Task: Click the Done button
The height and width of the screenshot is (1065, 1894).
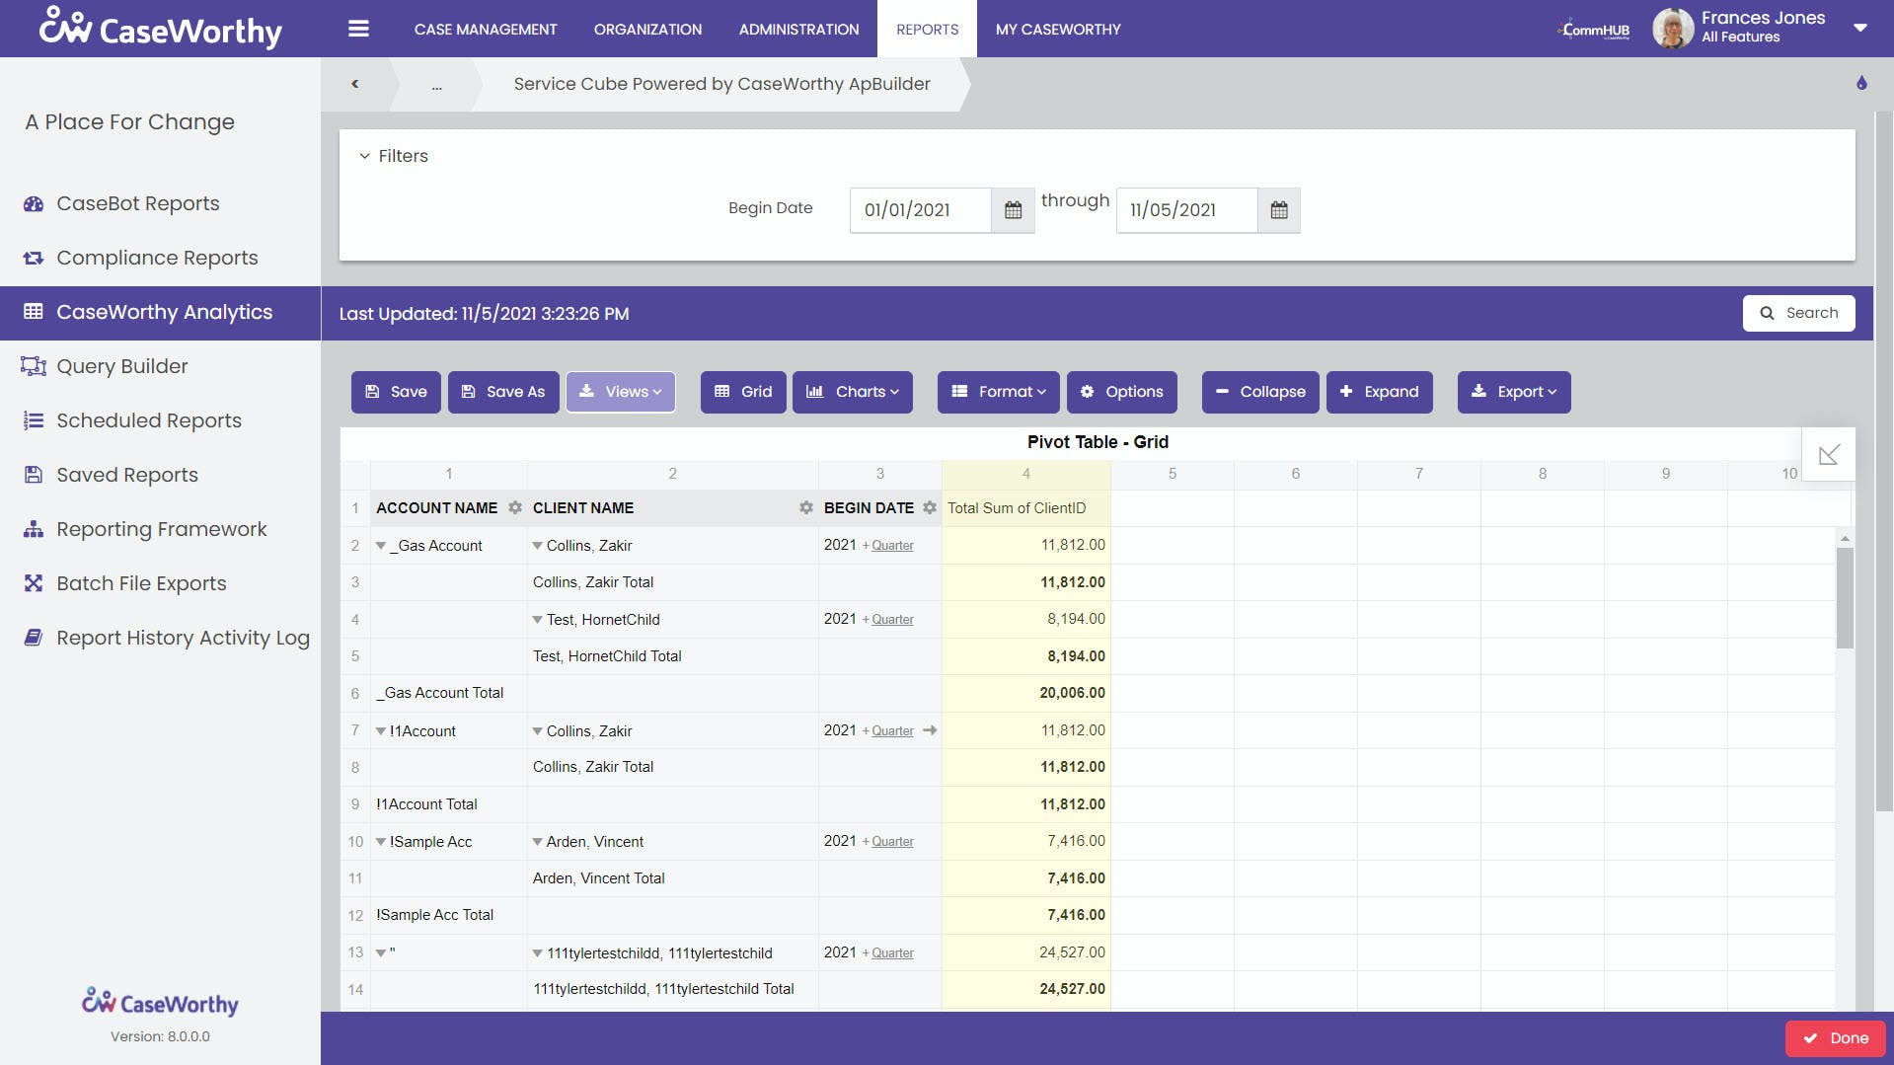Action: [1835, 1038]
